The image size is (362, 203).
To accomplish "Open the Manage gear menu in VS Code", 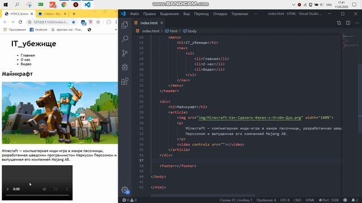I will (x=125, y=190).
